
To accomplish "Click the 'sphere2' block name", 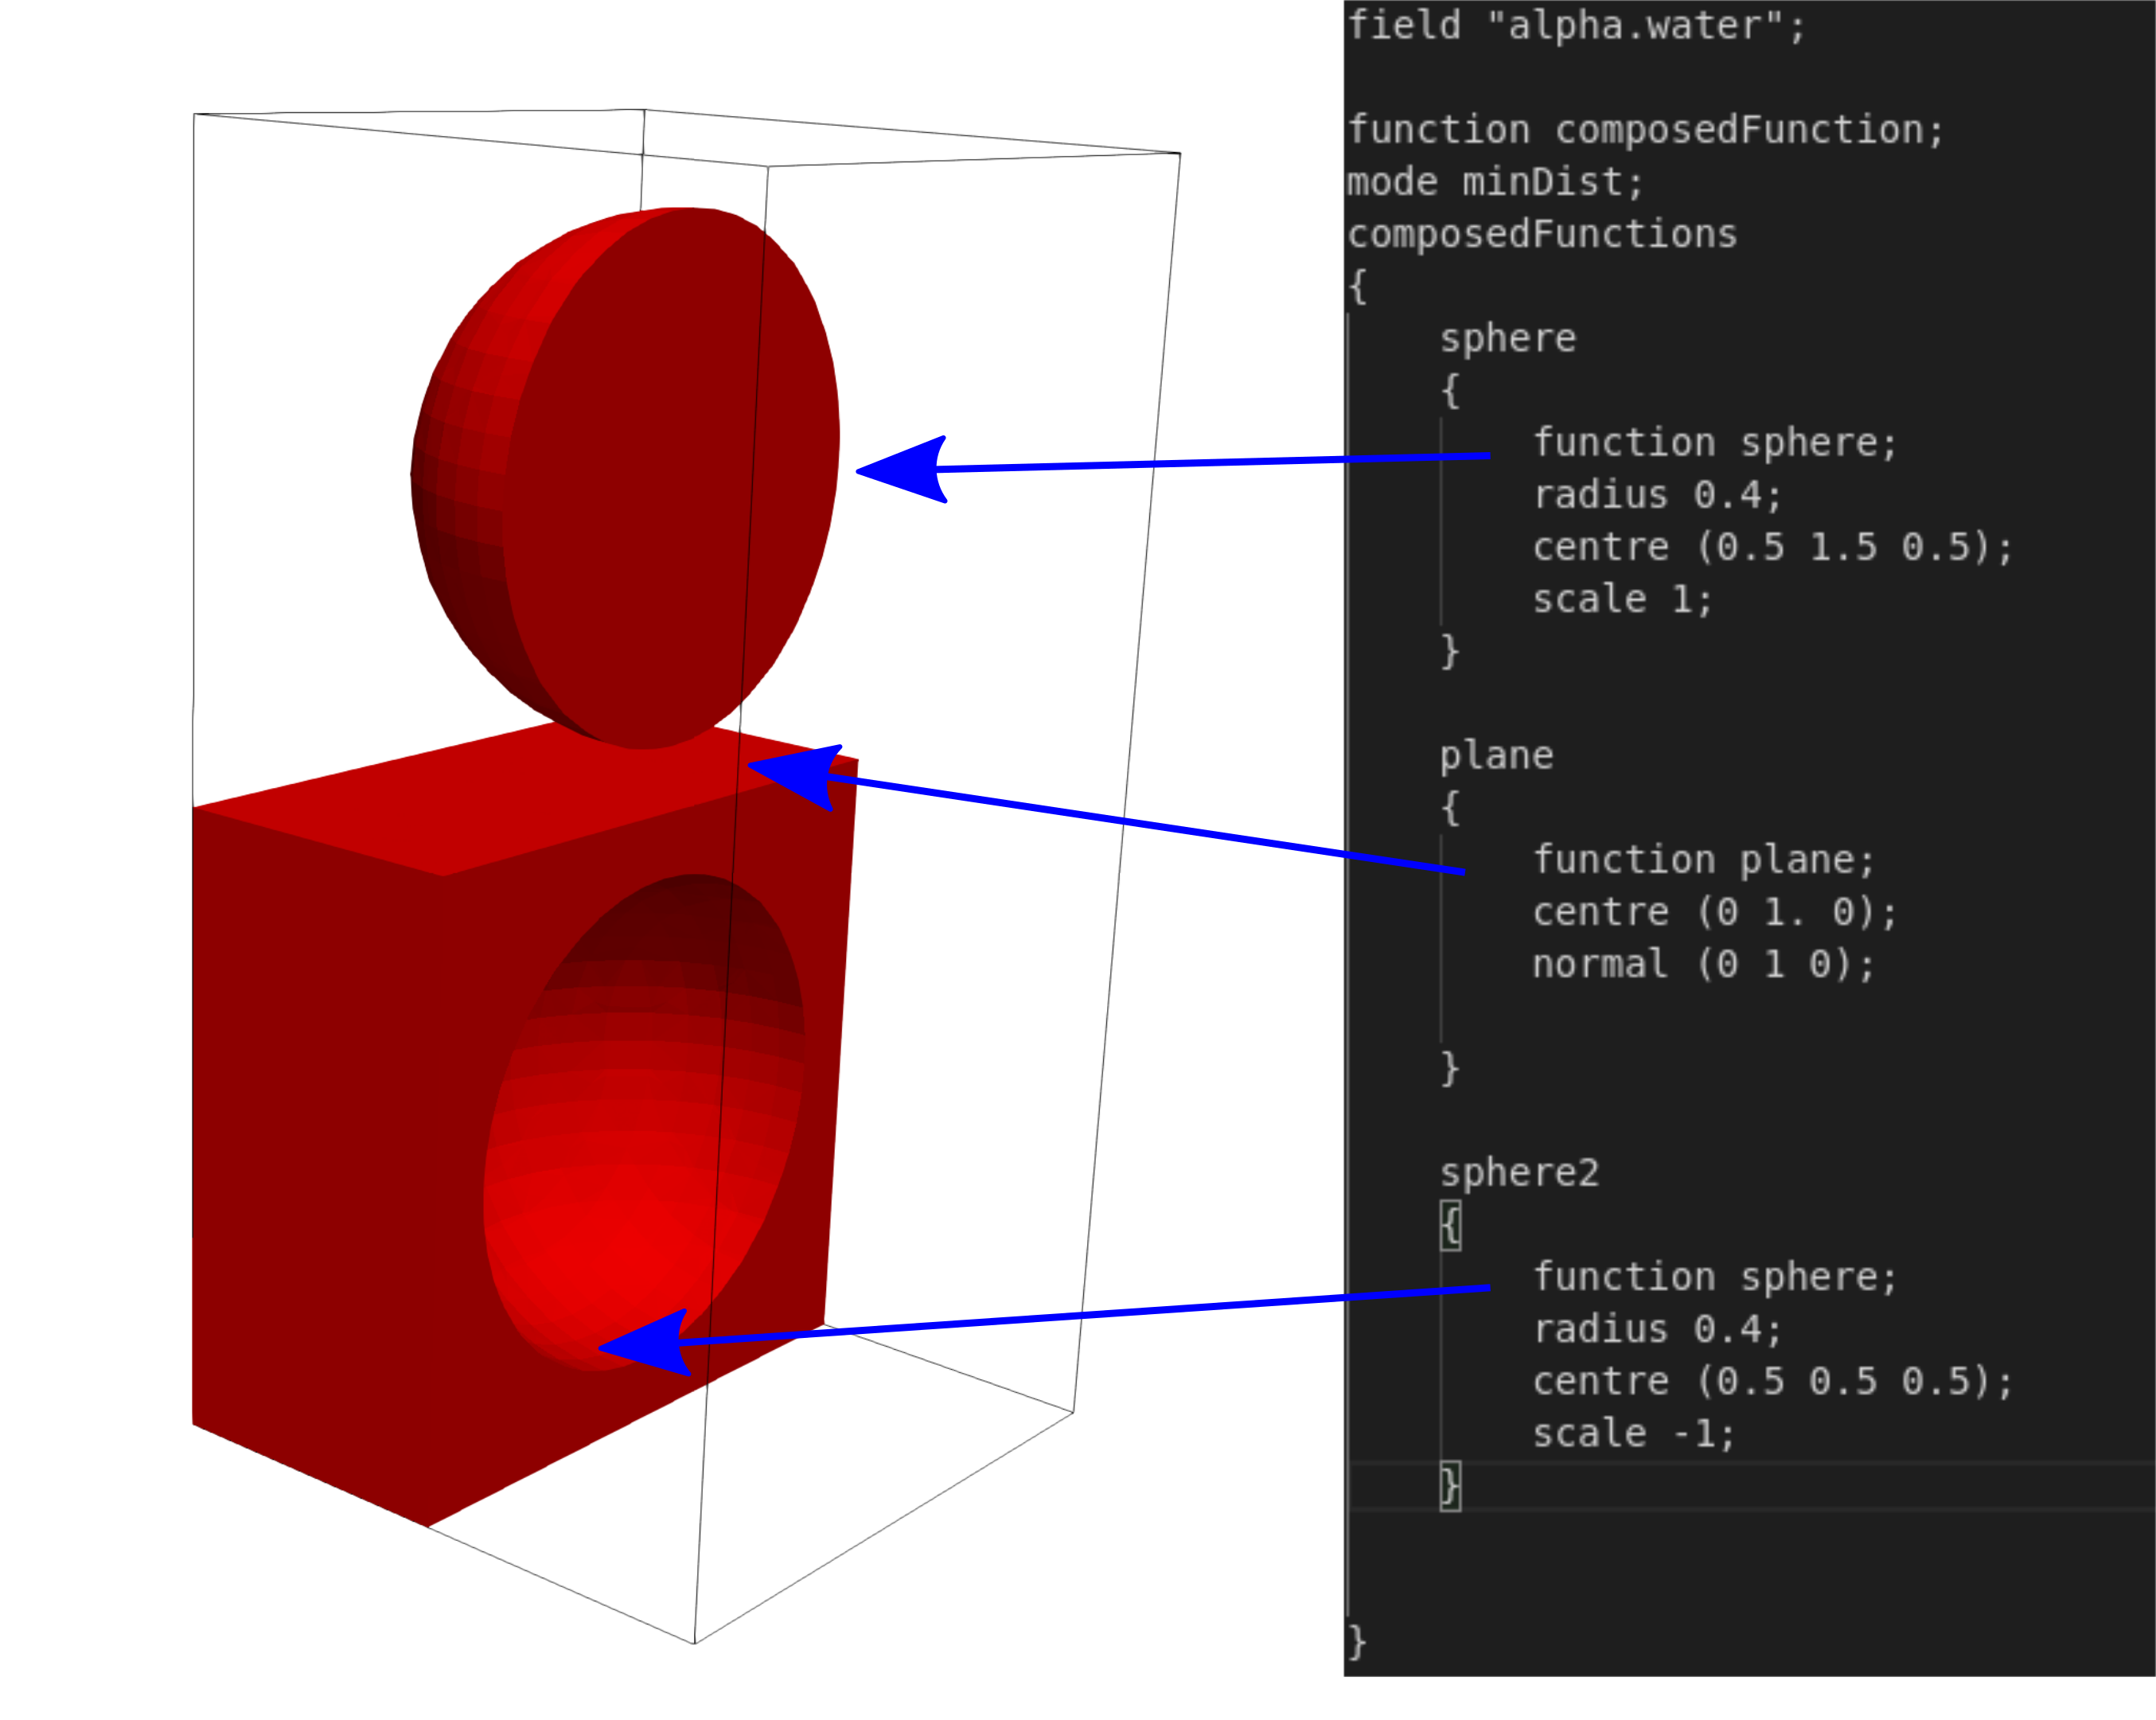I will (x=1520, y=1173).
